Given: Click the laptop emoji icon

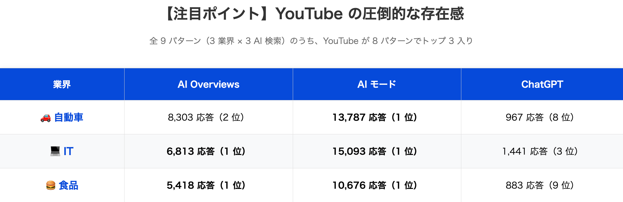Looking at the screenshot, I should pos(55,151).
